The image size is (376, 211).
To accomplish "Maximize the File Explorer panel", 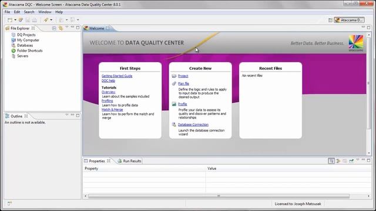I will 78,28.
